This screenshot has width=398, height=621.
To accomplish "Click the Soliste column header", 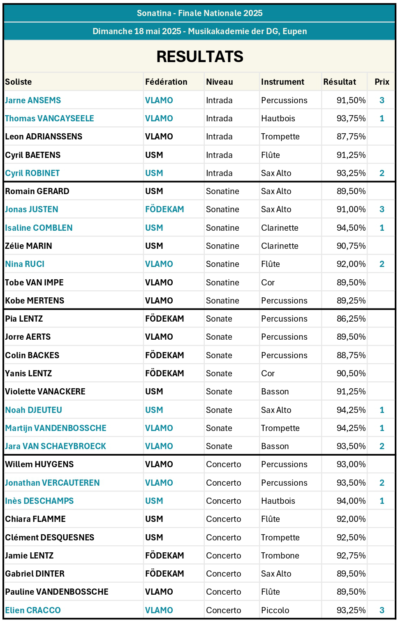I will 19,82.
